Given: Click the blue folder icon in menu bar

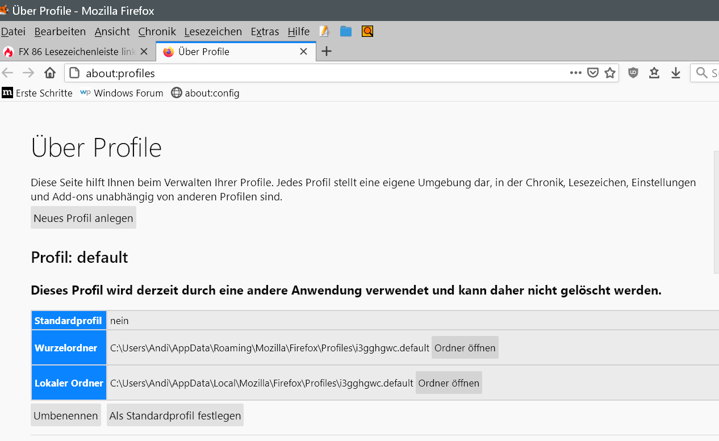Looking at the screenshot, I should point(346,31).
